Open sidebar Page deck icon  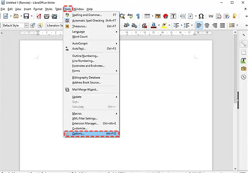(243, 52)
